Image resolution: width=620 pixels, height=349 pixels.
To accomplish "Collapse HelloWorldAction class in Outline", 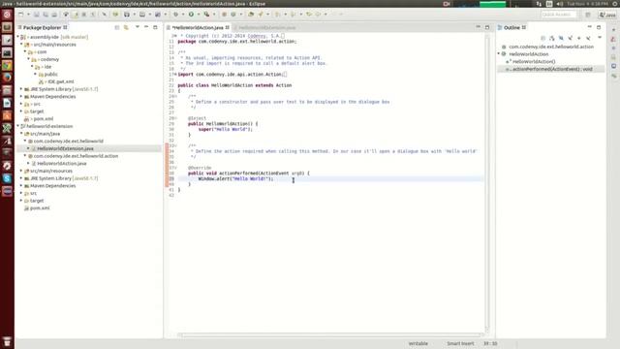I will (499, 54).
